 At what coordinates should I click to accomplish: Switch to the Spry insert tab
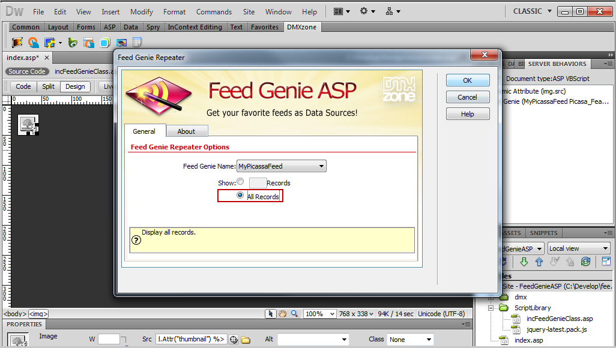click(x=153, y=27)
